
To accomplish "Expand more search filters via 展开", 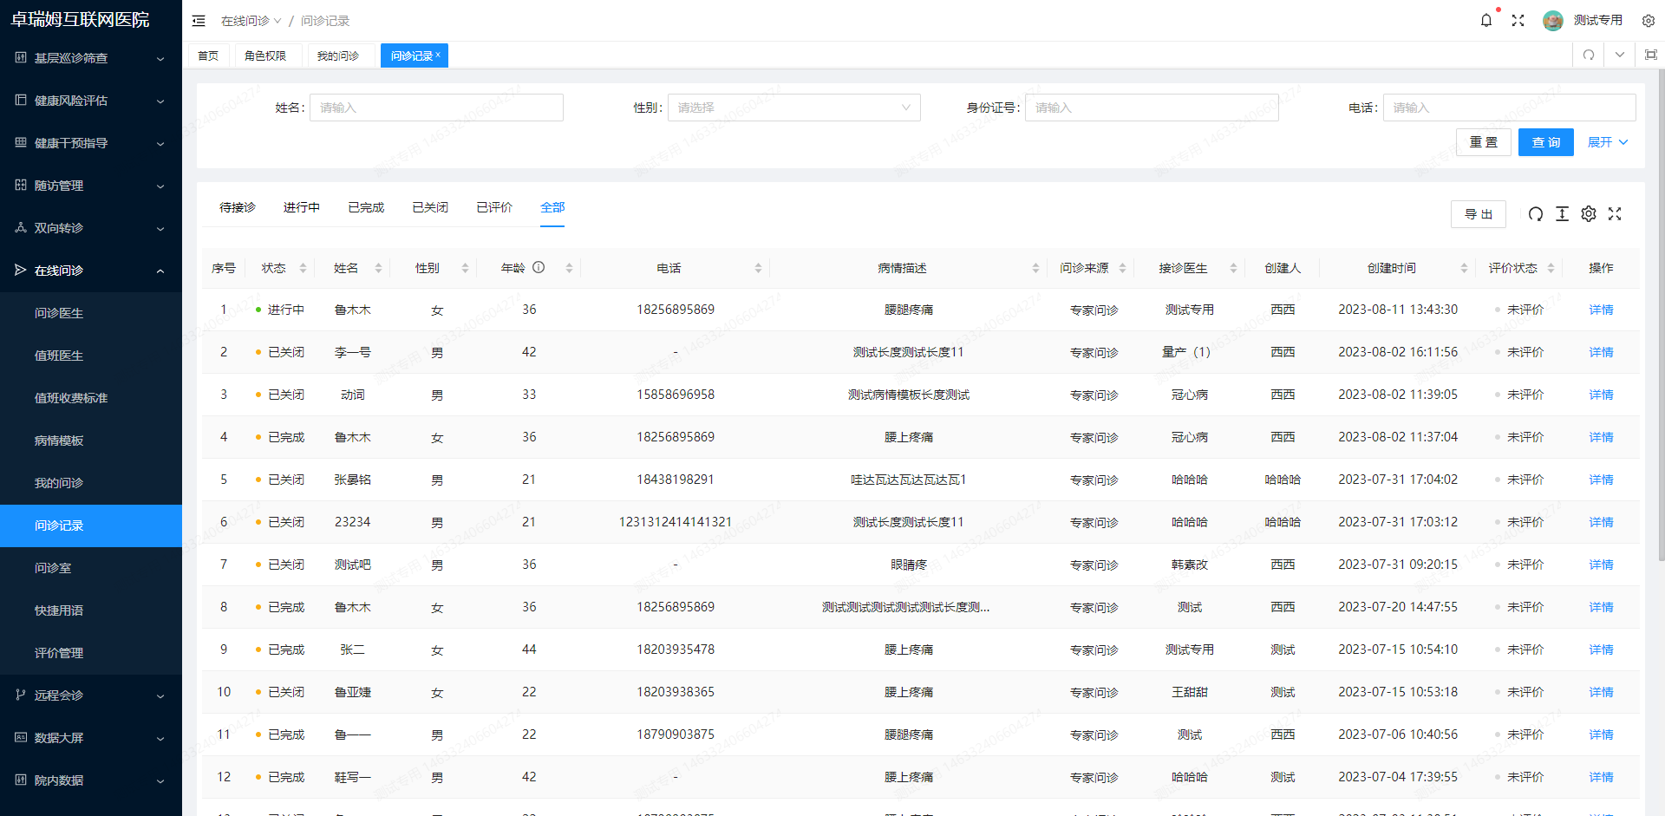I will click(x=1608, y=142).
